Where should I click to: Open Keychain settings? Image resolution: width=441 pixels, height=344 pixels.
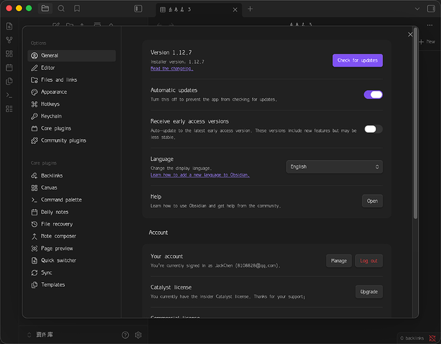(72, 116)
